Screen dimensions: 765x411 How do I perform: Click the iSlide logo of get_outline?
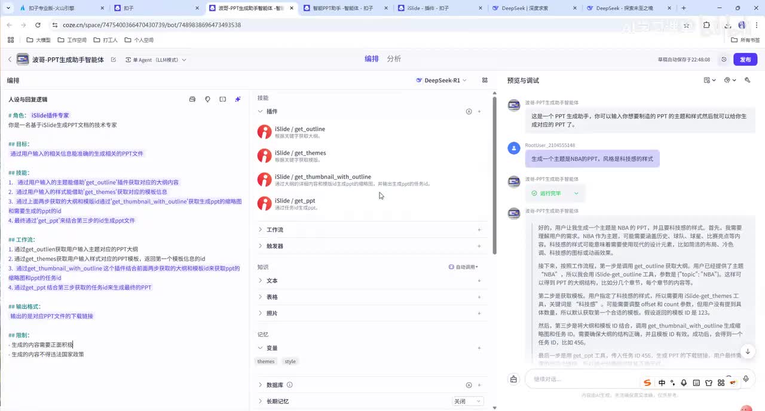pos(264,132)
